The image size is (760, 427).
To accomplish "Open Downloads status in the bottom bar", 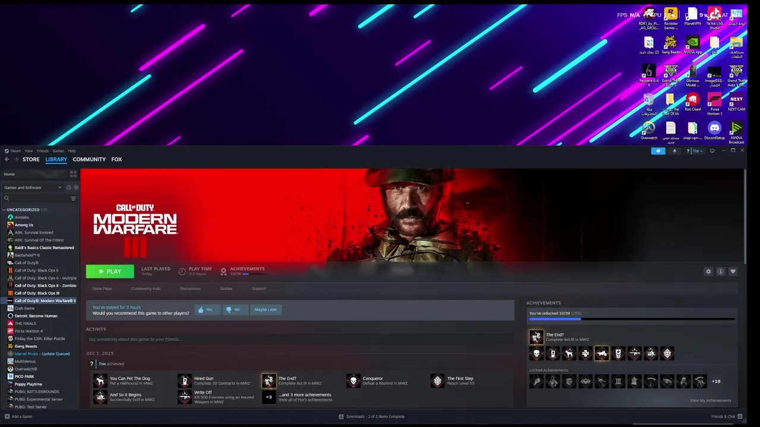I will (372, 416).
